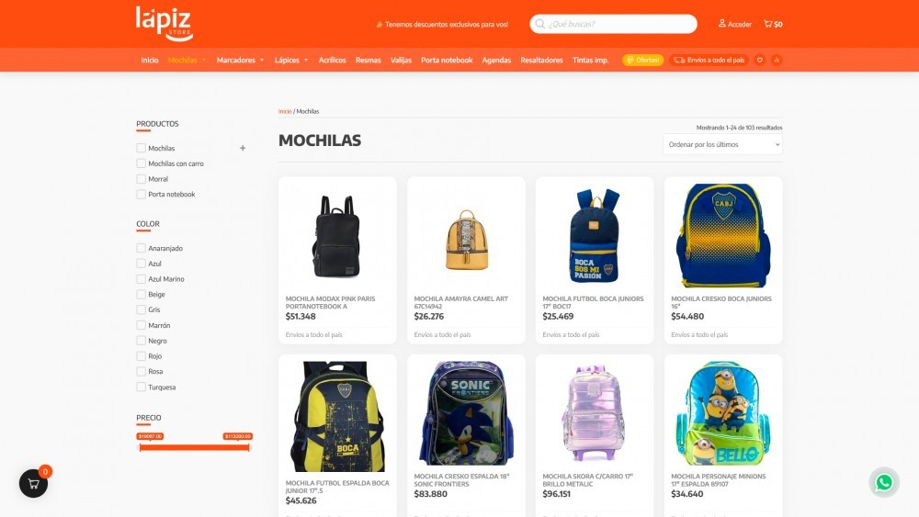Image resolution: width=919 pixels, height=517 pixels.
Task: Click the compare icon beside the heart
Action: tap(777, 60)
